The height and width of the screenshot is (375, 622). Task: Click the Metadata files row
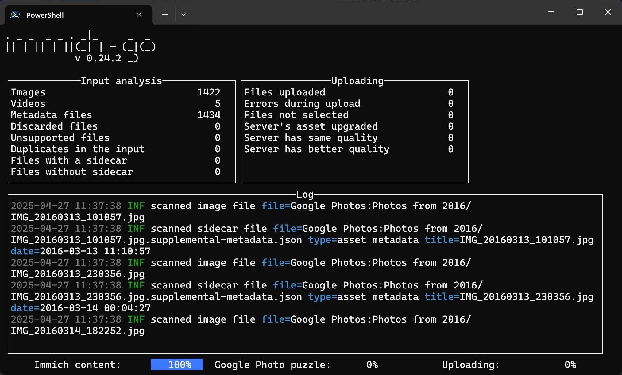coord(52,115)
